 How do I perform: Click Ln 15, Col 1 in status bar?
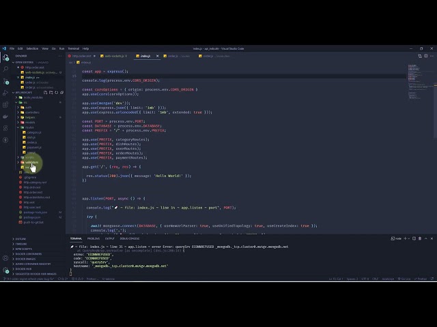click(336, 279)
